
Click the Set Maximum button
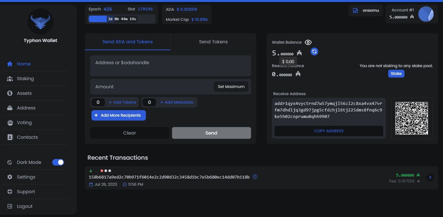point(231,87)
